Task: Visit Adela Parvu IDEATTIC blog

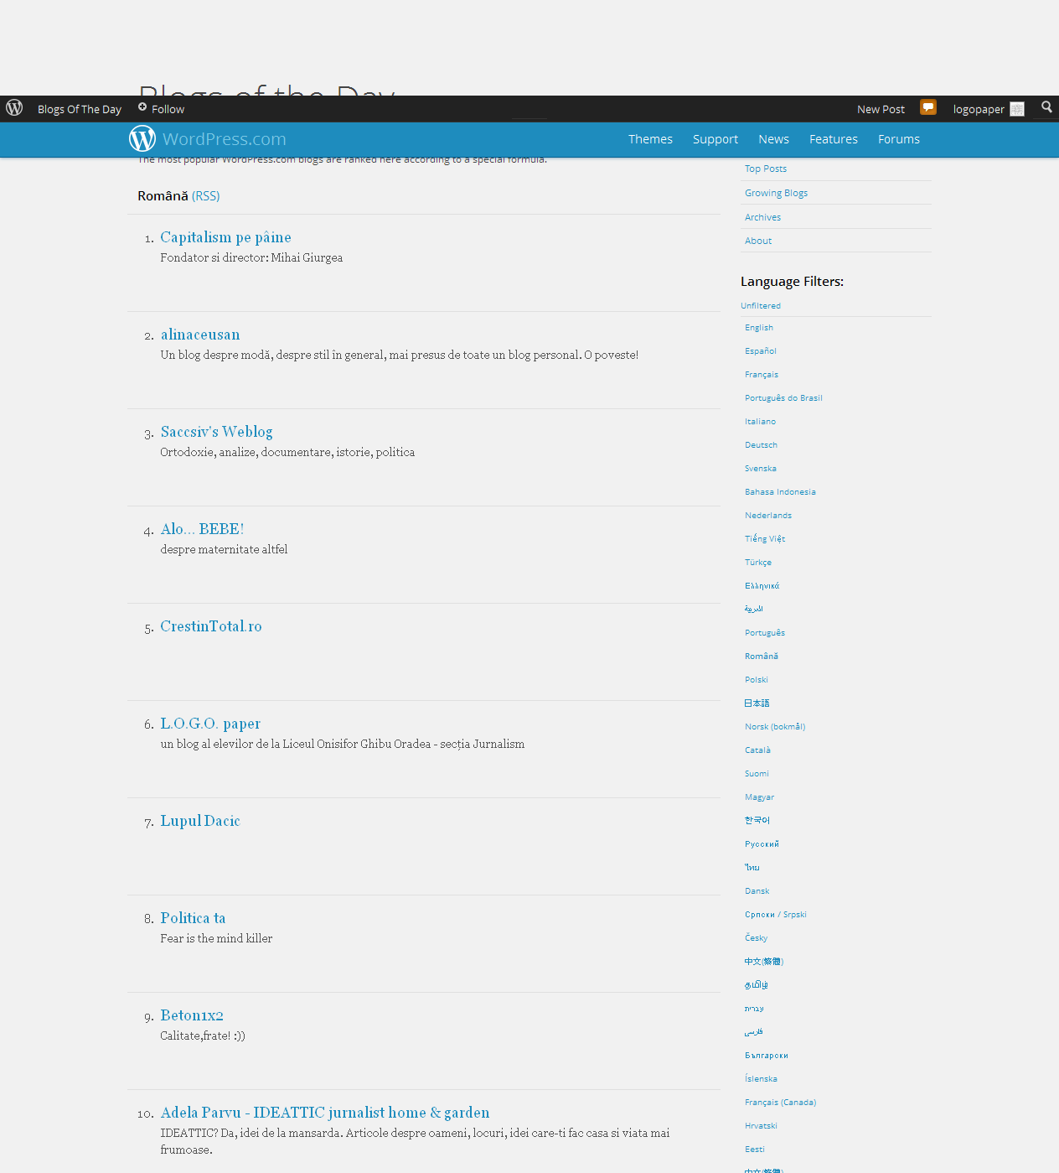Action: click(325, 1113)
